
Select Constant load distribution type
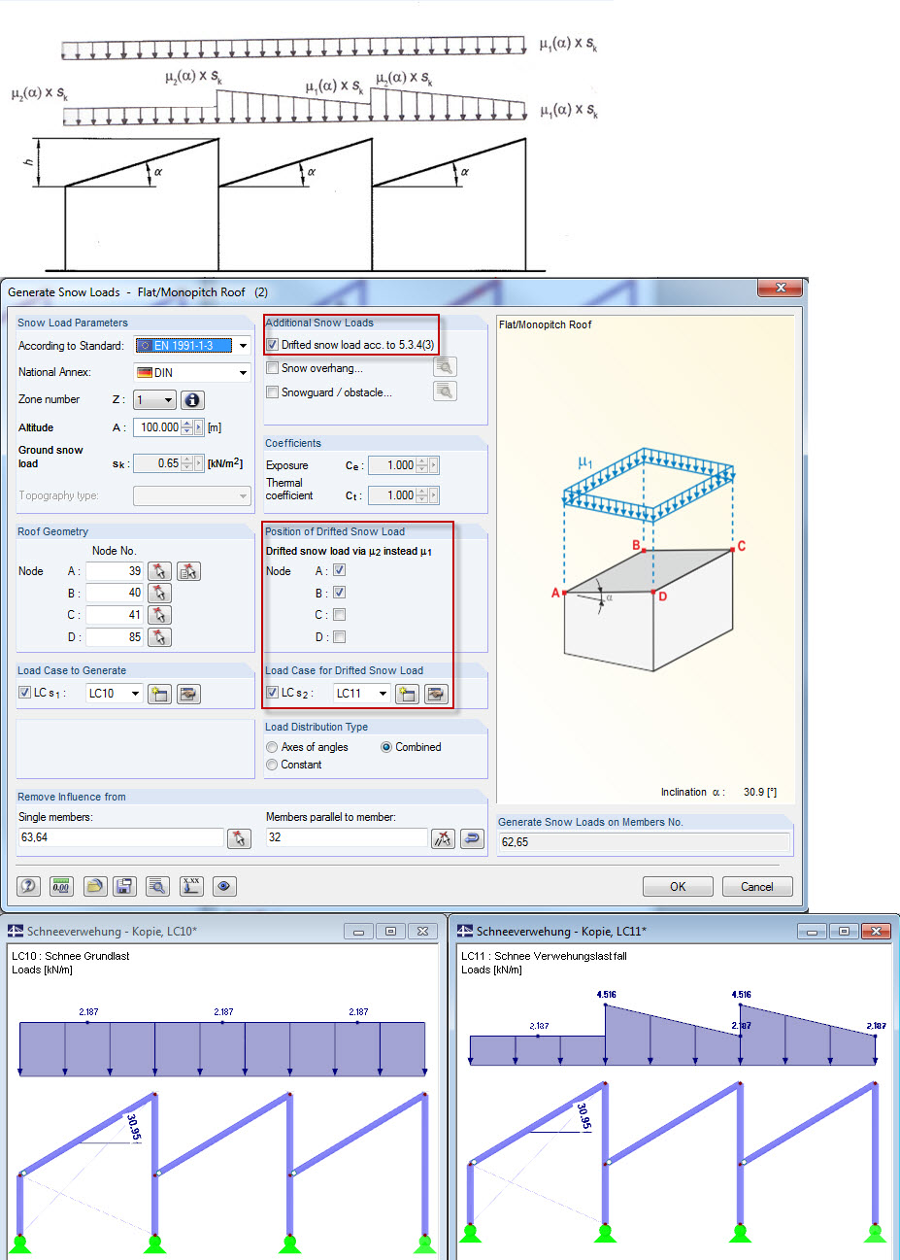tap(273, 765)
